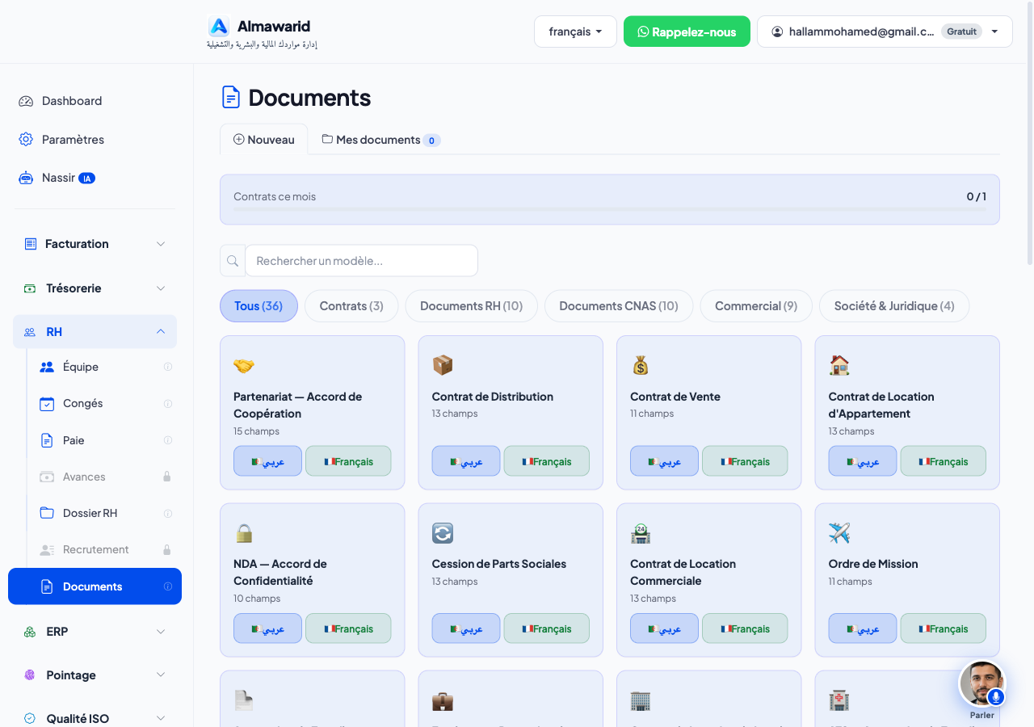This screenshot has height=727, width=1034.
Task: Open the français language dropdown
Action: click(575, 32)
